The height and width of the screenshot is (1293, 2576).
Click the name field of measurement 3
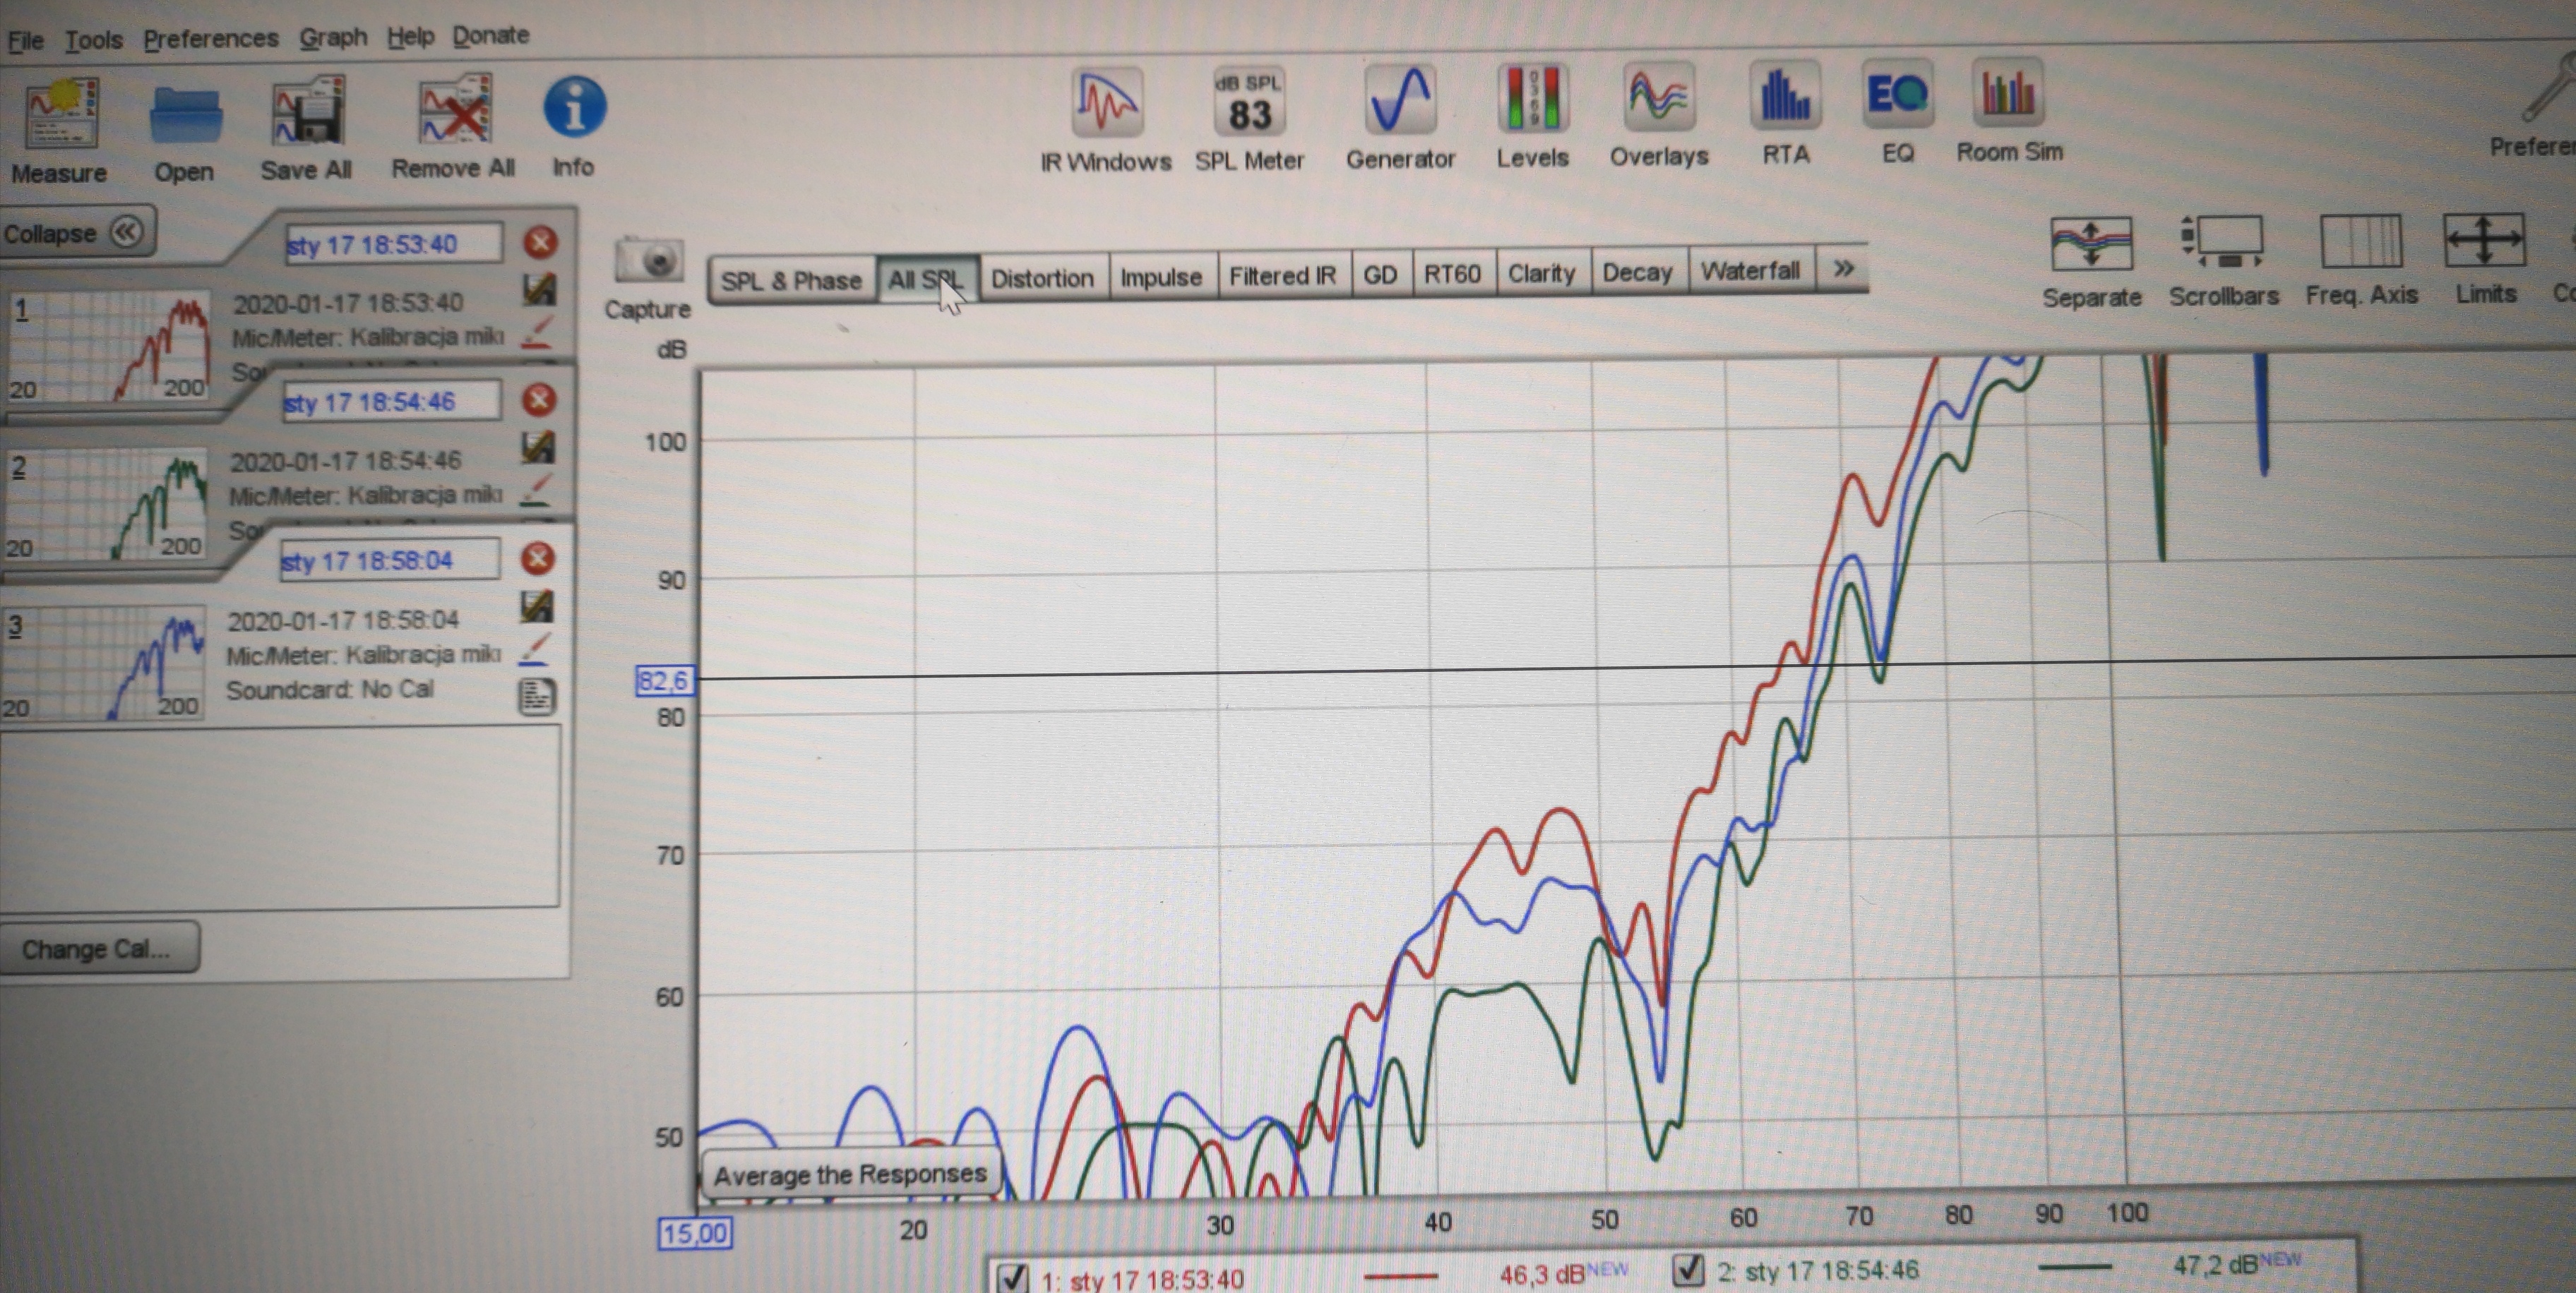click(x=388, y=560)
